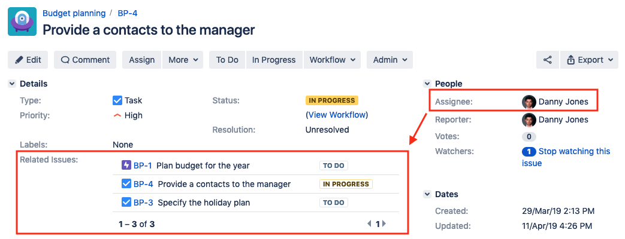Click the IN PROGRESS status badge
Viewport: 625px width, 239px height.
(331, 100)
